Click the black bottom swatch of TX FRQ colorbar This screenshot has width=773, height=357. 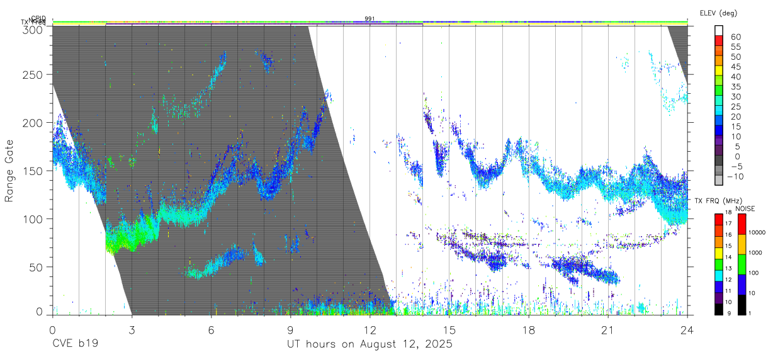click(719, 309)
